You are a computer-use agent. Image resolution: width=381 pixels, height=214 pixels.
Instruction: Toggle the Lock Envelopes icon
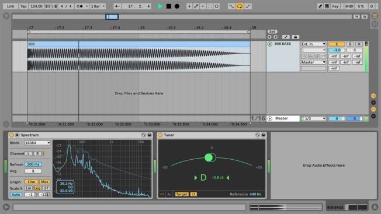(295, 37)
